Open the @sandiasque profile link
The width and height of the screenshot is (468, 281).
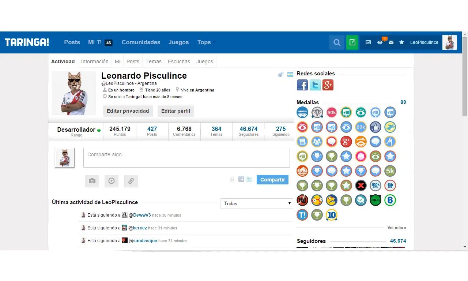143,241
